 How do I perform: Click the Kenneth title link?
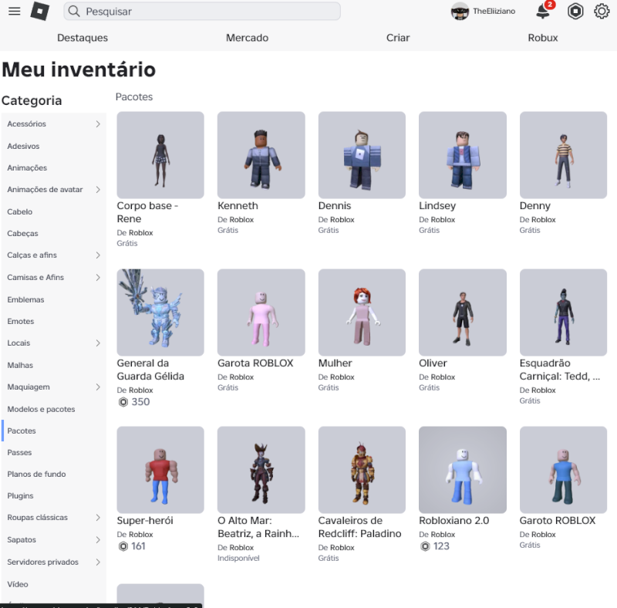238,205
